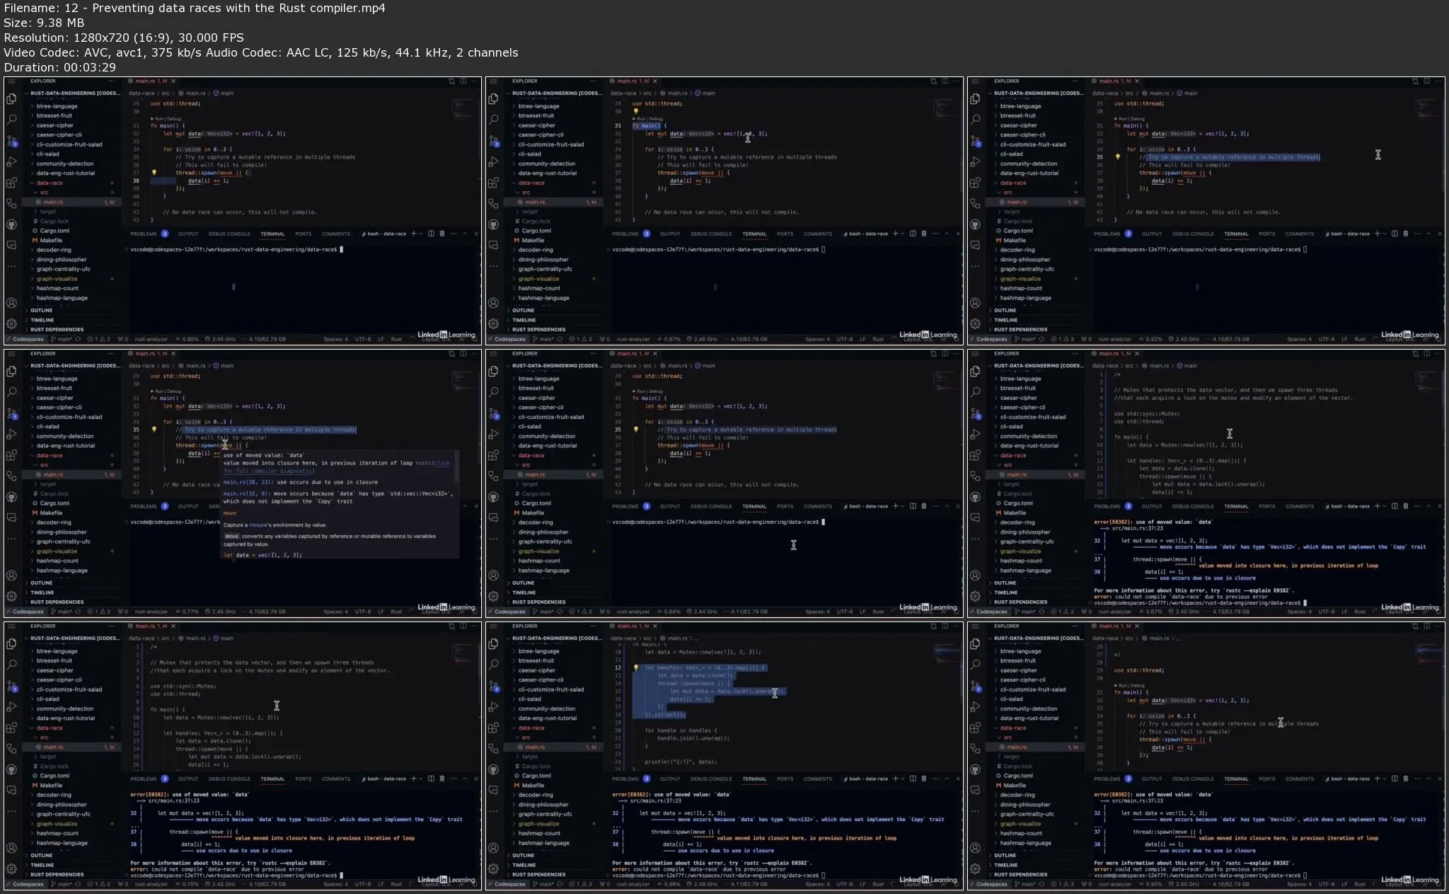Expand OUTLINE section in the second thumbnail
The width and height of the screenshot is (1449, 894).
523,310
